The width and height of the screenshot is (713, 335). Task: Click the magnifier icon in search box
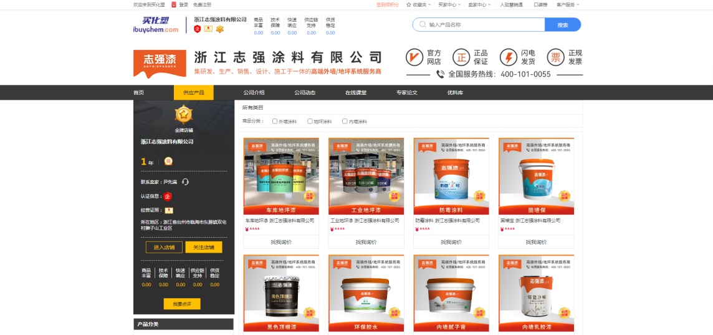[x=423, y=24]
